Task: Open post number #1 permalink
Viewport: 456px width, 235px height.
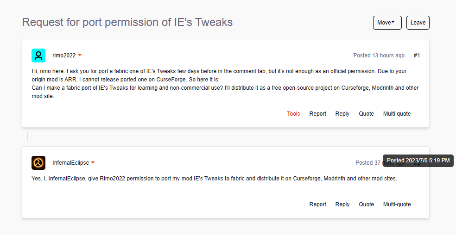Action: click(417, 56)
